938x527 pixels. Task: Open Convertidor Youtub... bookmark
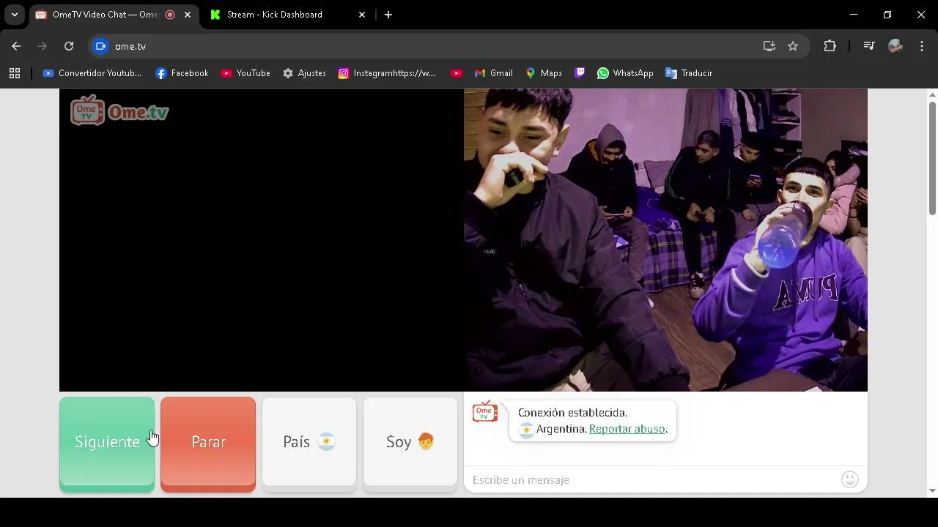point(92,73)
